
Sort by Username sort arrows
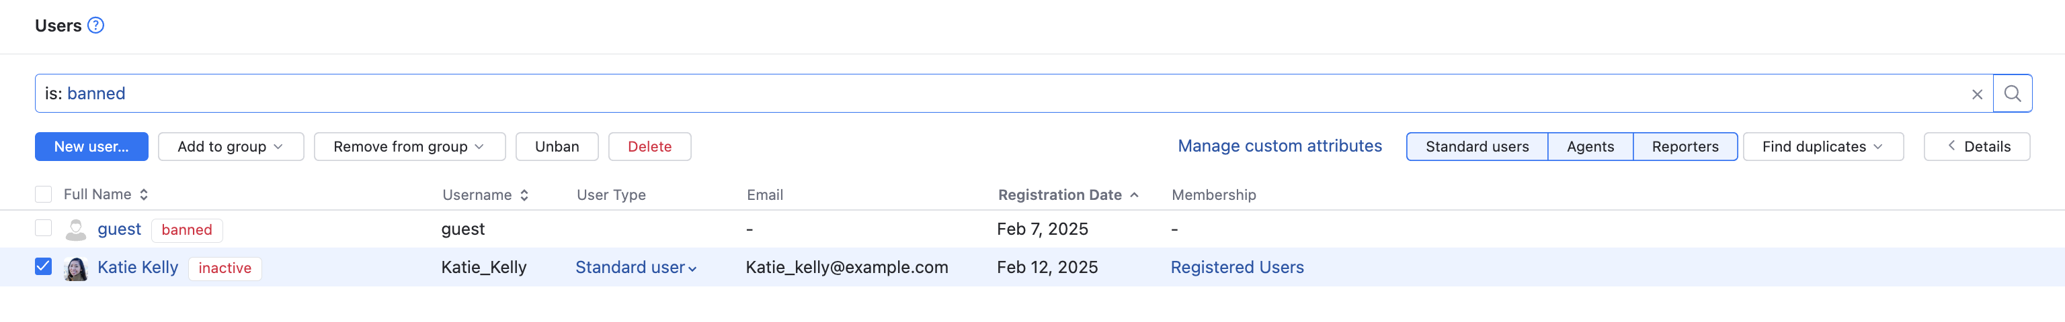[524, 195]
